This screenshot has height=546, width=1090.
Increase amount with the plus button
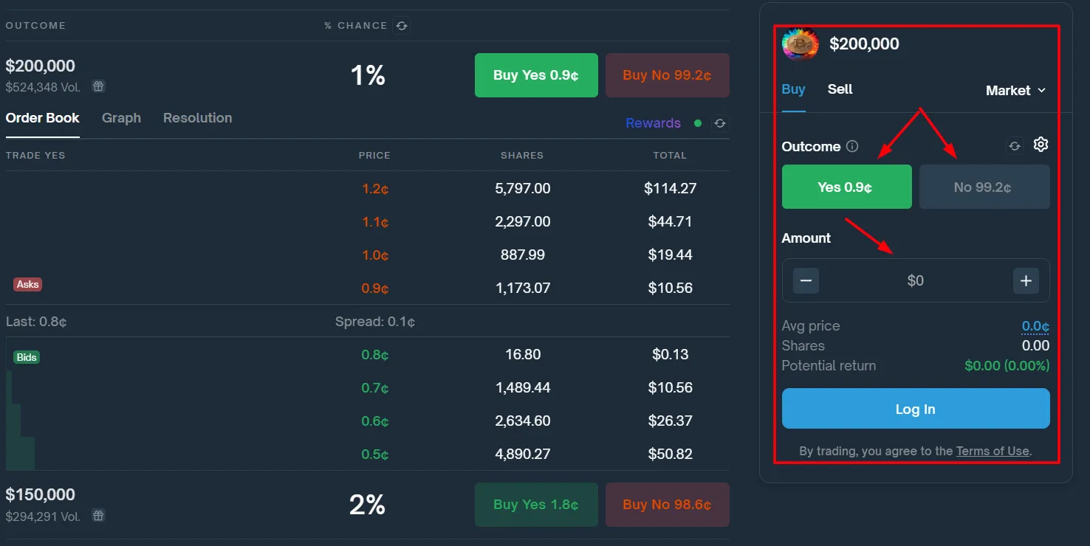point(1026,280)
